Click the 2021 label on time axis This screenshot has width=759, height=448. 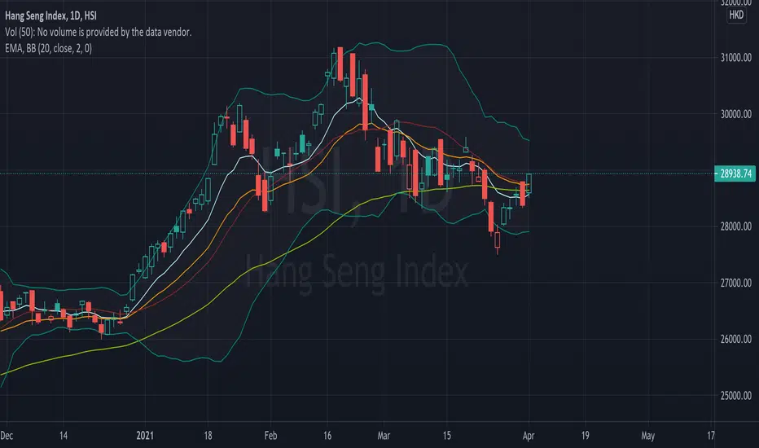[x=145, y=436]
